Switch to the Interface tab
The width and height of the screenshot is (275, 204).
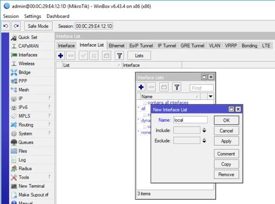click(x=66, y=46)
